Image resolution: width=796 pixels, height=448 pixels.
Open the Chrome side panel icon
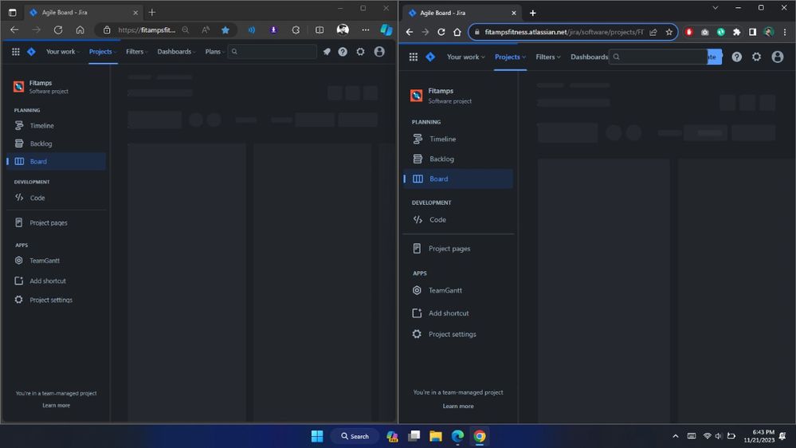[752, 32]
